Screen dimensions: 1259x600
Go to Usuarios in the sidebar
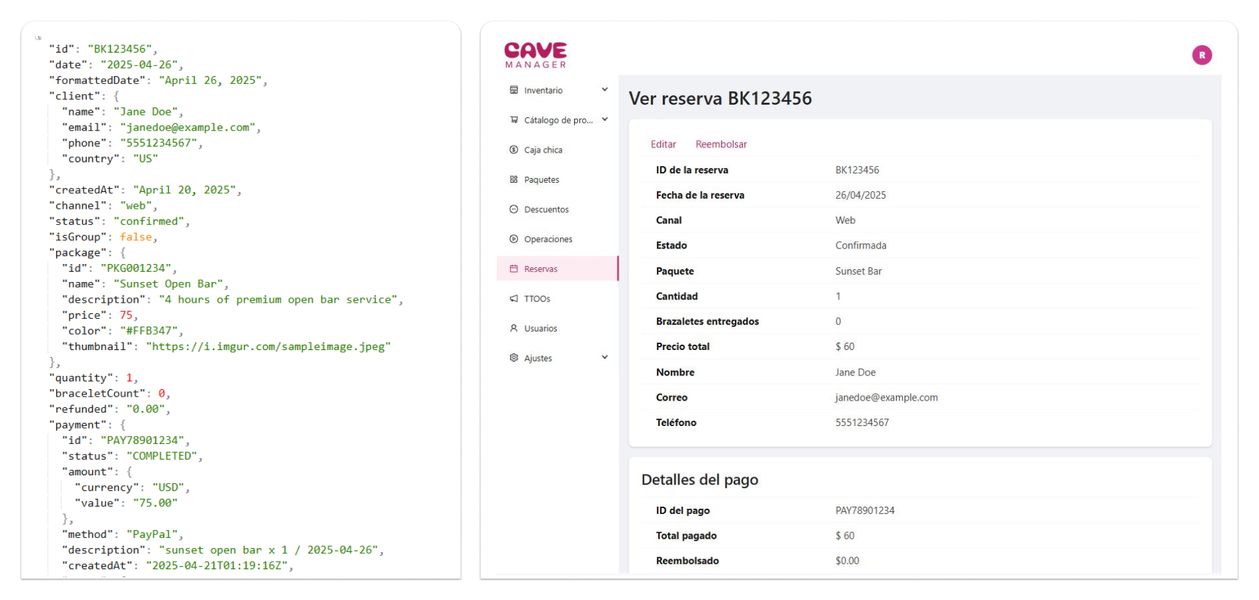[x=557, y=328]
